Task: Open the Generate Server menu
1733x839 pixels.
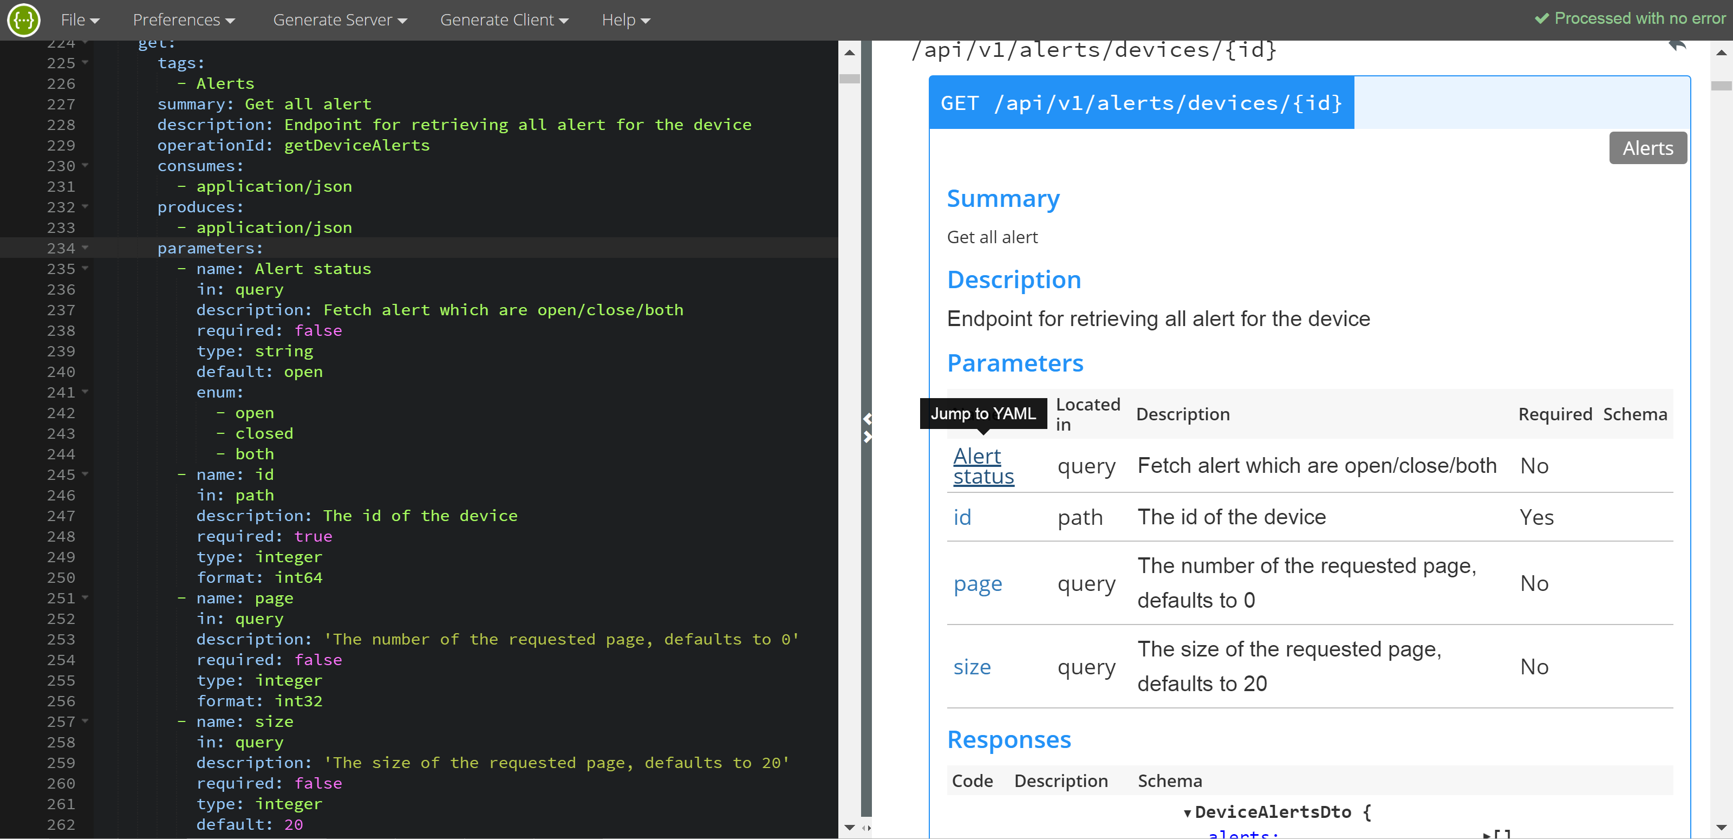Action: pyautogui.click(x=340, y=20)
